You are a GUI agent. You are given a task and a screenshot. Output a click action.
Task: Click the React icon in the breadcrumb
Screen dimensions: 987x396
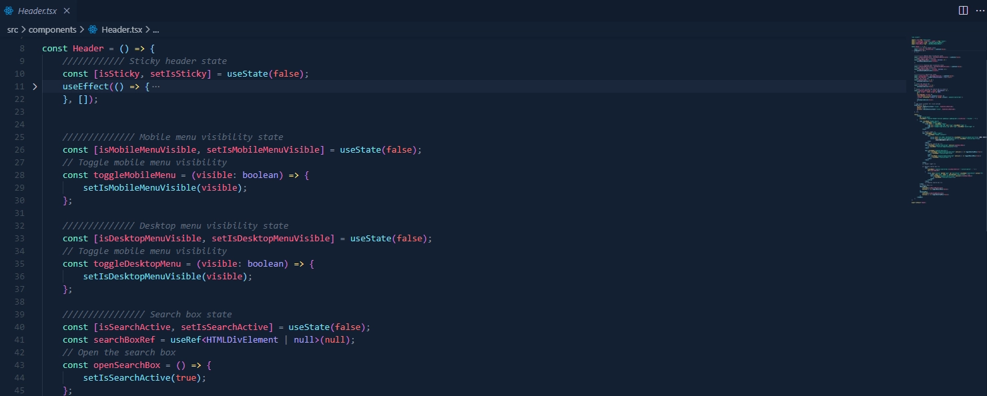(x=93, y=30)
